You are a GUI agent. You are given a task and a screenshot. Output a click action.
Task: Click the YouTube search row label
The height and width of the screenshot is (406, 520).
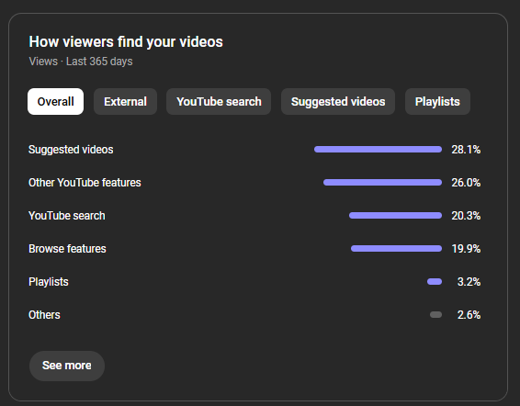click(x=67, y=216)
